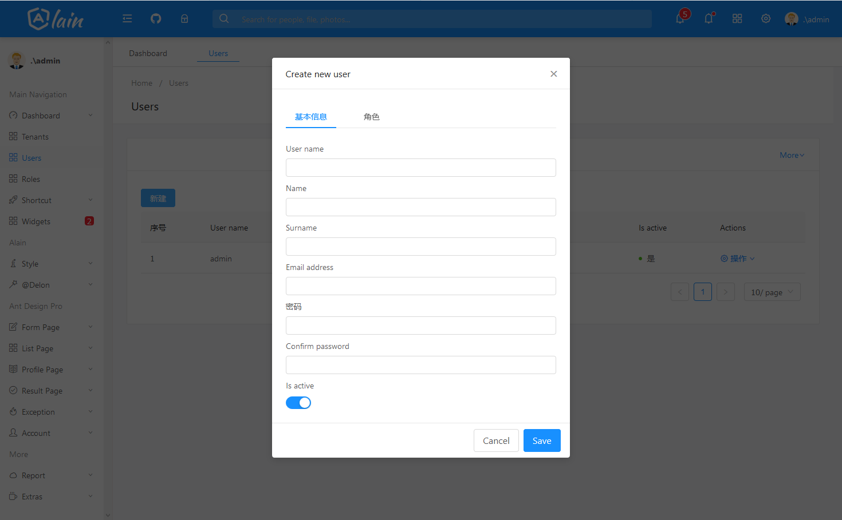Click the Style icon in sidebar
The height and width of the screenshot is (520, 842).
13,264
